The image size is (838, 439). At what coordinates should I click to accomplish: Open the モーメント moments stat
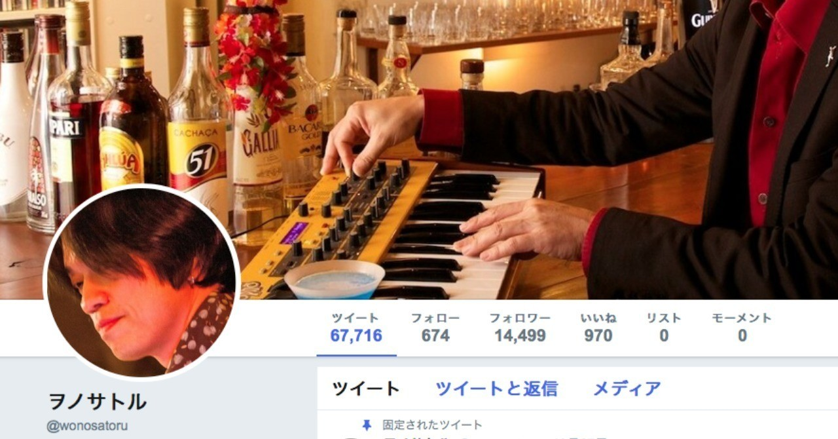742,328
